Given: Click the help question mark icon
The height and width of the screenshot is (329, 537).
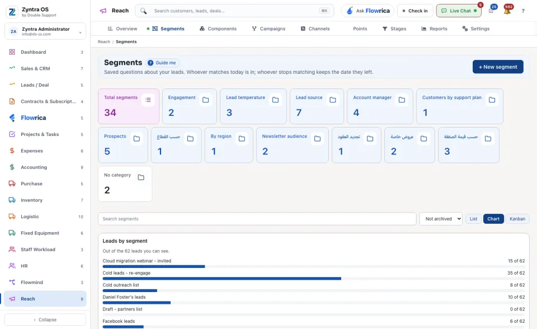Looking at the screenshot, I should click(523, 11).
